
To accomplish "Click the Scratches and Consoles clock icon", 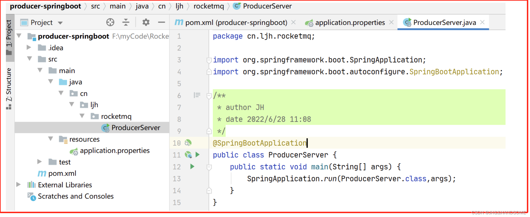I will coord(31,197).
